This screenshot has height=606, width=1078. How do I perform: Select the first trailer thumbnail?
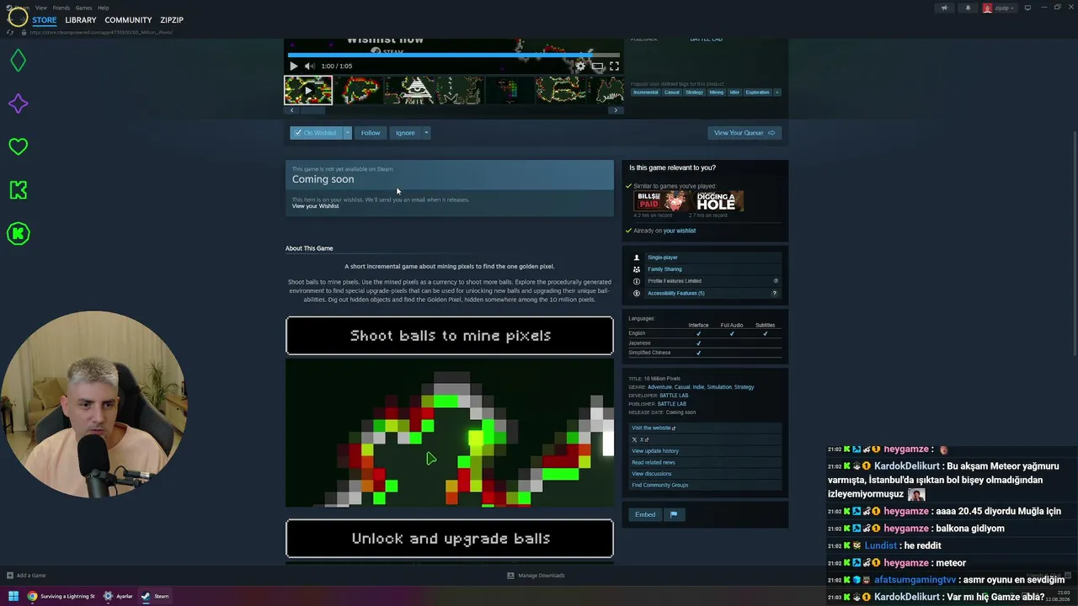[x=308, y=90]
